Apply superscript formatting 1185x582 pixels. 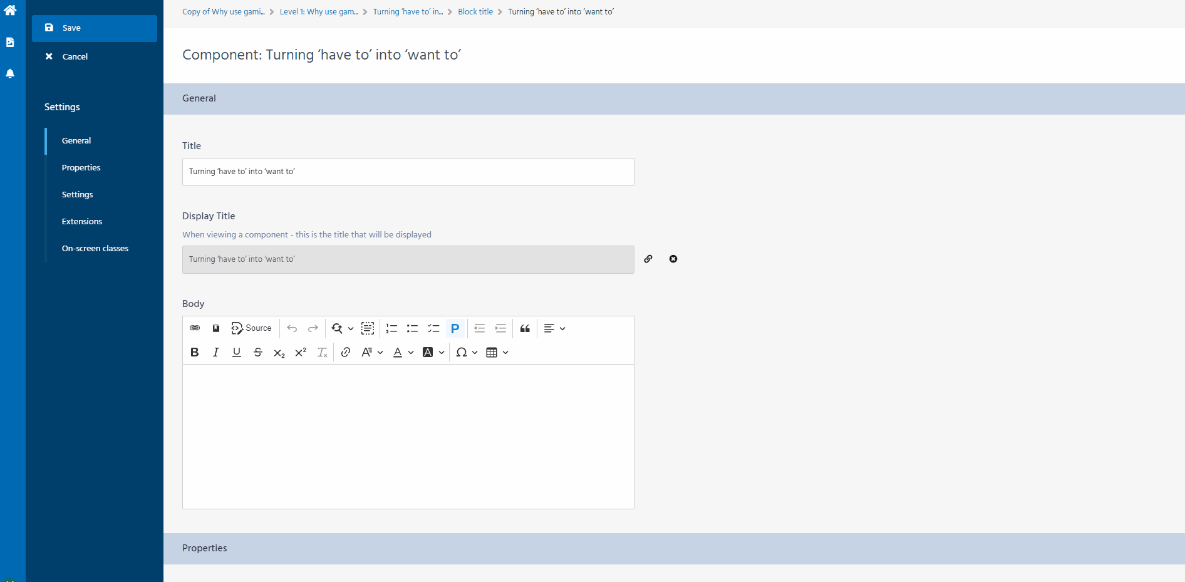point(300,352)
